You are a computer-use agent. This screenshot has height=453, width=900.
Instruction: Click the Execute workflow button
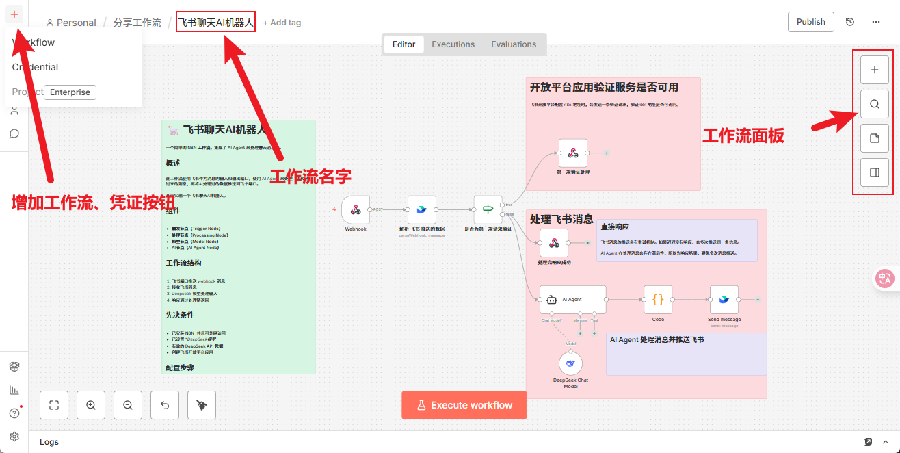coord(464,405)
